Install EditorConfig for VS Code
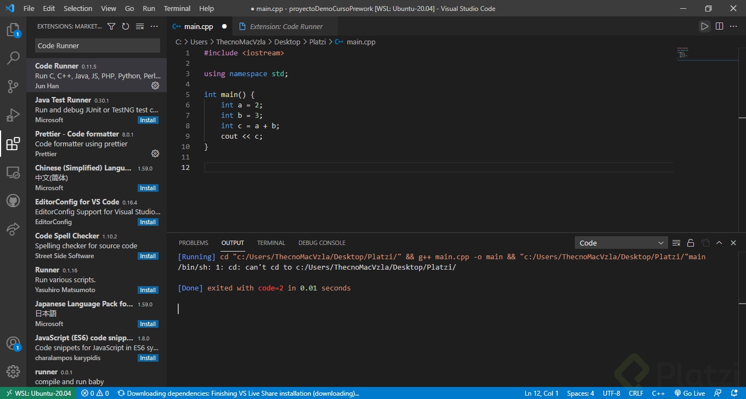Viewport: 746px width, 399px height. pyautogui.click(x=148, y=222)
